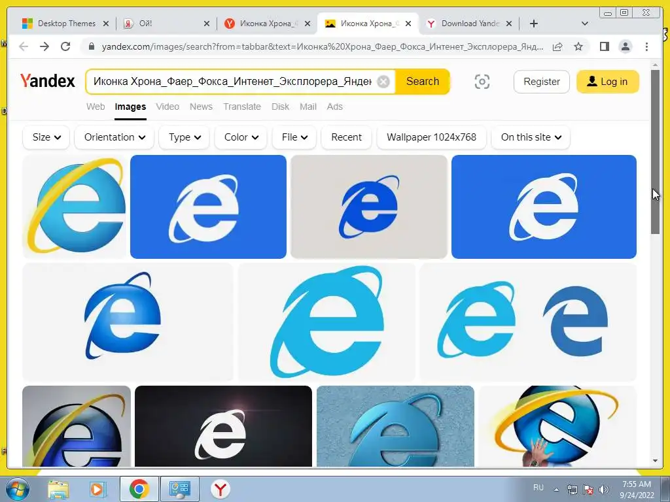Show hidden tray icons arrow
The image size is (670, 502).
point(556,490)
